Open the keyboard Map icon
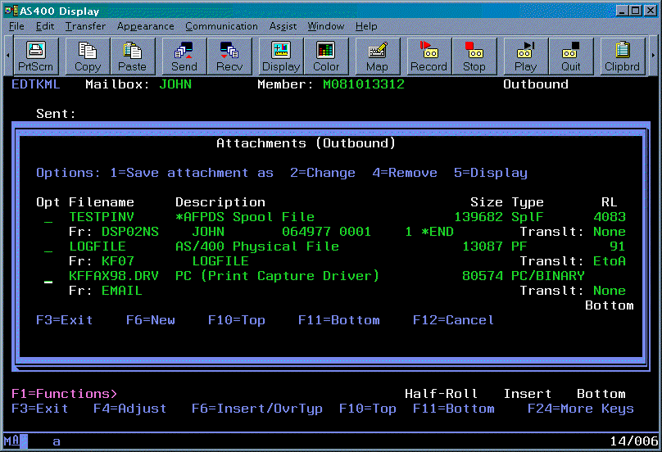 coord(378,56)
